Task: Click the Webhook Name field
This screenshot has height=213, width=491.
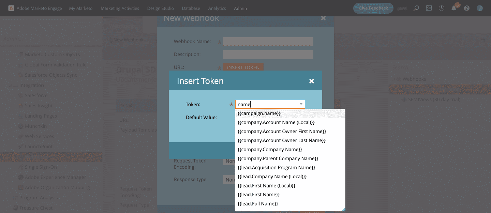Action: (x=268, y=42)
